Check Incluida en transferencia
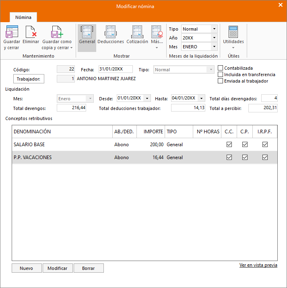This screenshot has height=288, width=287. [221, 75]
